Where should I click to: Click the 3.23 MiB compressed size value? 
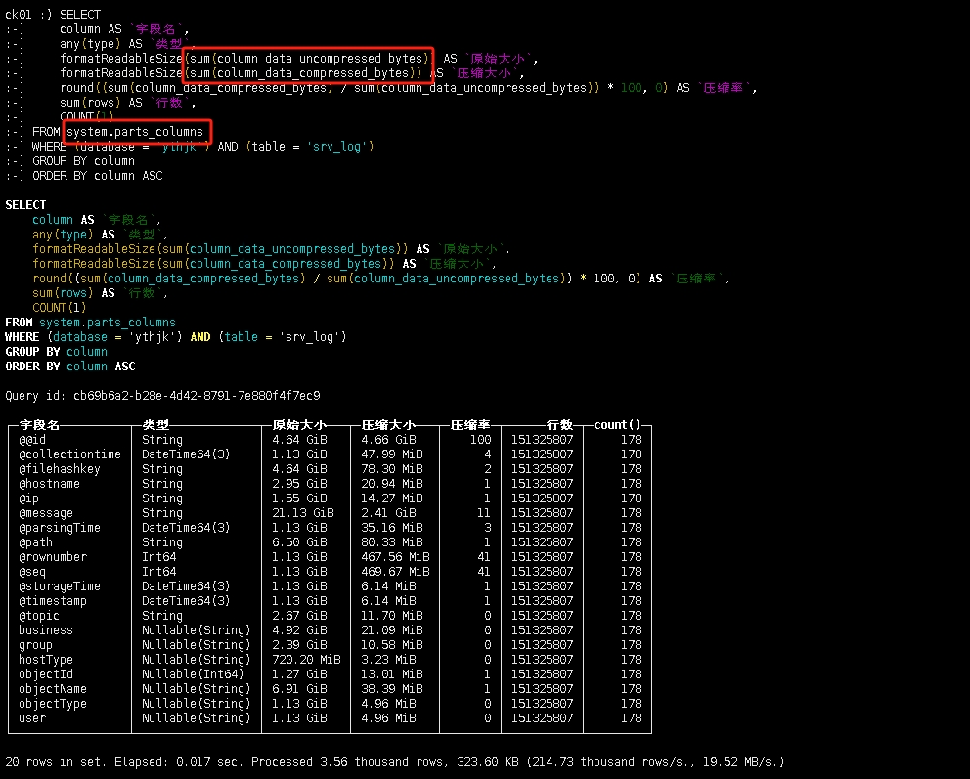coord(388,660)
